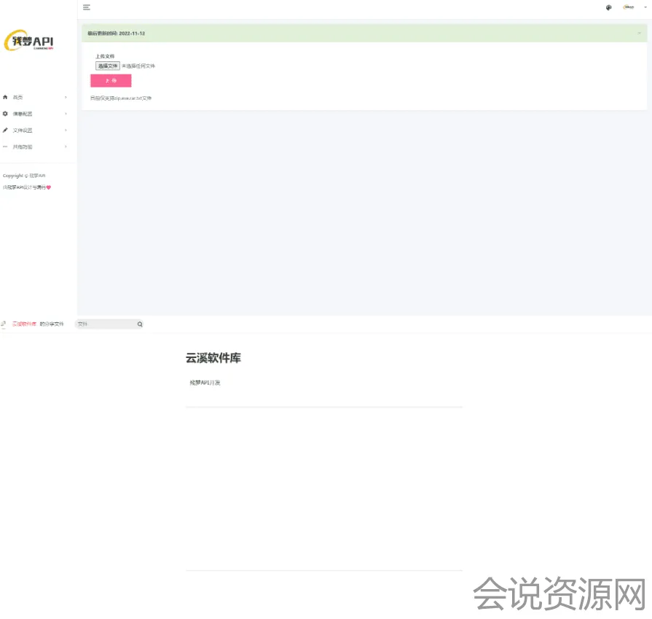Click the magnifier search icon

point(140,324)
